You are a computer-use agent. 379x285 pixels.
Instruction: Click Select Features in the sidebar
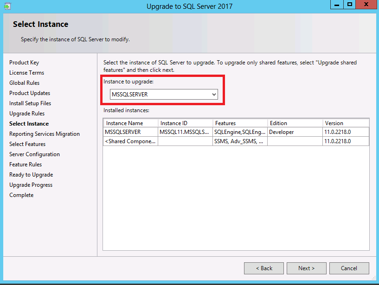pos(27,144)
